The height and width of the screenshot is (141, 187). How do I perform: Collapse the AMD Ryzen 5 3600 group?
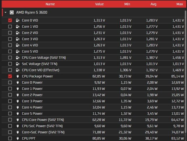6,13
